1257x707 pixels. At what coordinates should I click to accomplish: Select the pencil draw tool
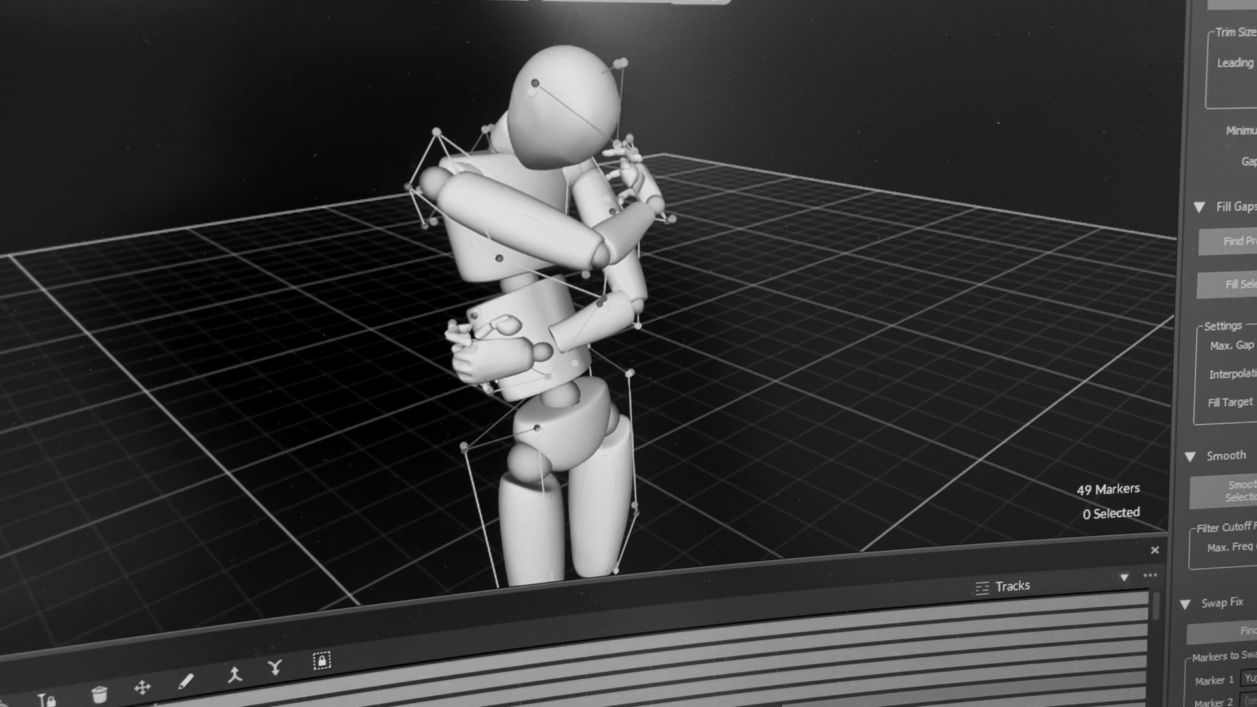pos(185,681)
